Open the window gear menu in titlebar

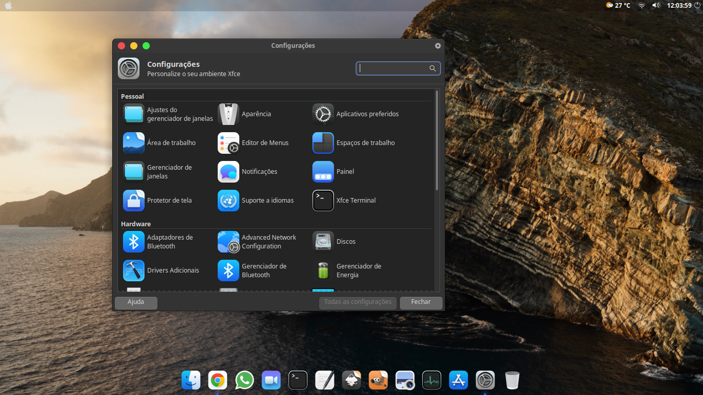point(438,46)
